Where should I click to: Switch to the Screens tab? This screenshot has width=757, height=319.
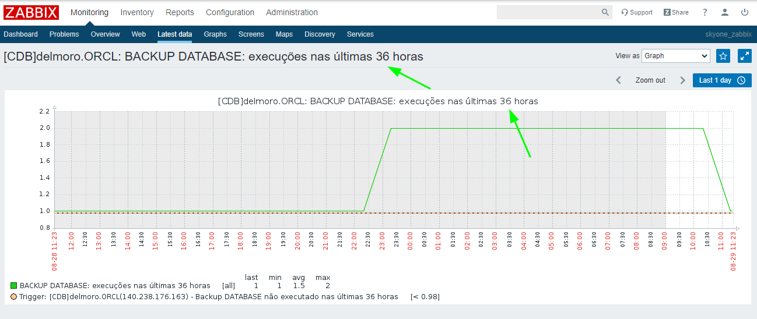point(251,34)
